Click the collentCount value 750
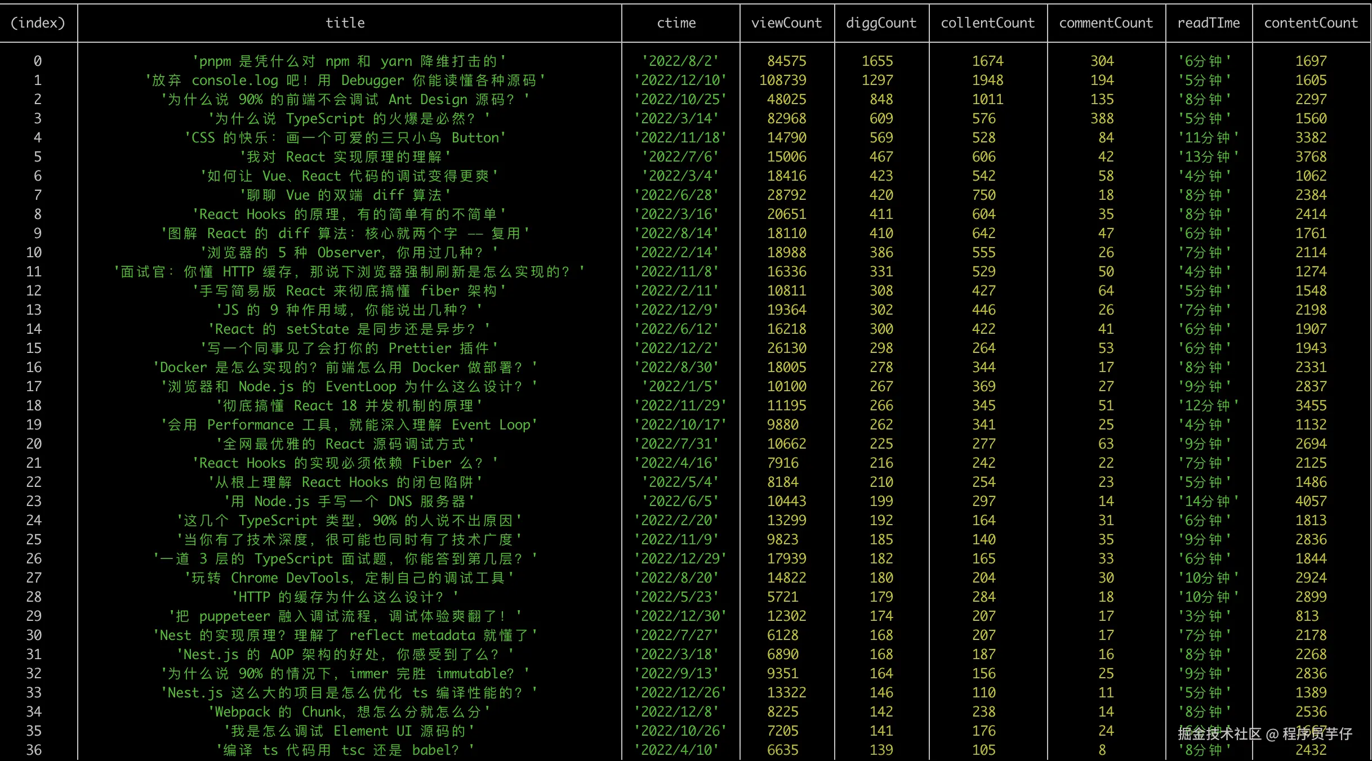The image size is (1372, 761). (983, 195)
